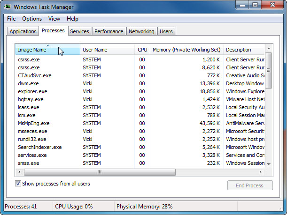The image size is (287, 215).
Task: Switch to the Users tab
Action: click(x=166, y=31)
